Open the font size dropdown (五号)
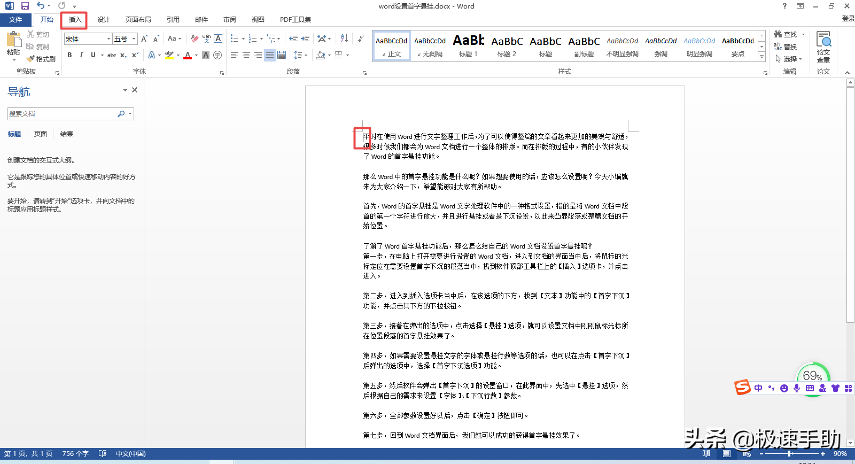The image size is (855, 464). 134,38
